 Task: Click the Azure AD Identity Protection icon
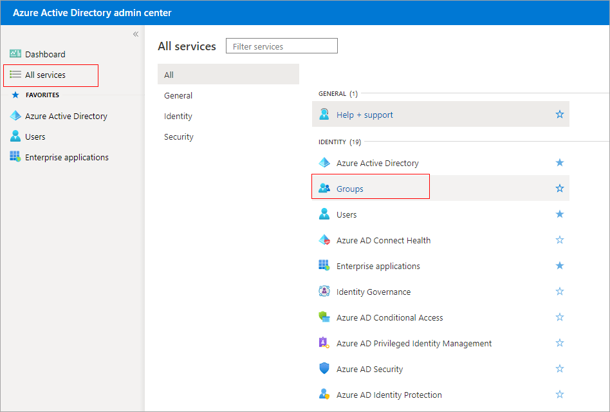tap(324, 395)
